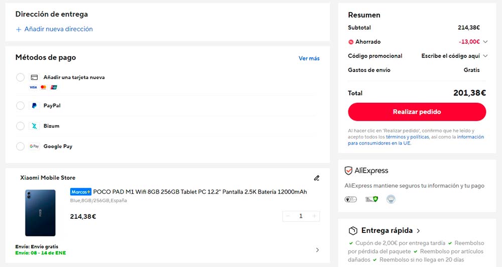Screen dimensions: 502x267
Task: Choose Google Pay radio button
Action: (20, 147)
